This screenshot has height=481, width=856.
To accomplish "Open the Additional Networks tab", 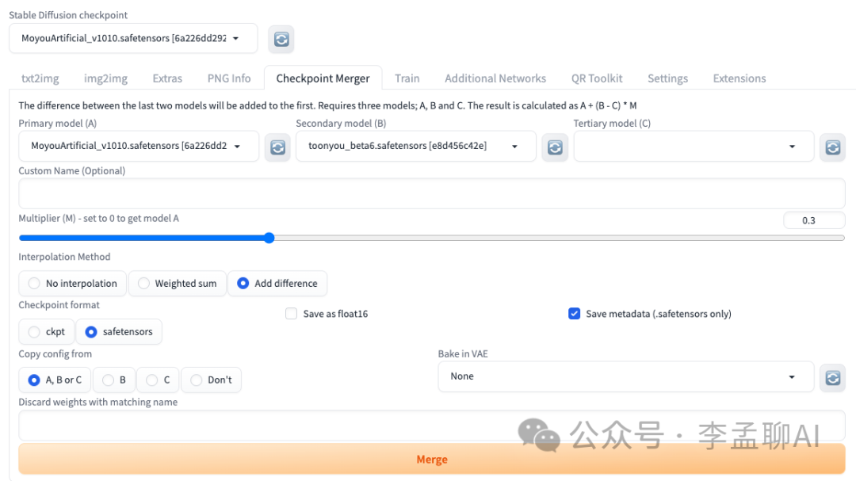I will pyautogui.click(x=495, y=78).
